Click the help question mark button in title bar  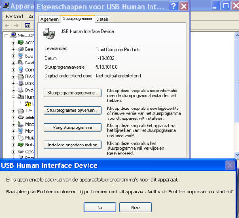coord(173,6)
